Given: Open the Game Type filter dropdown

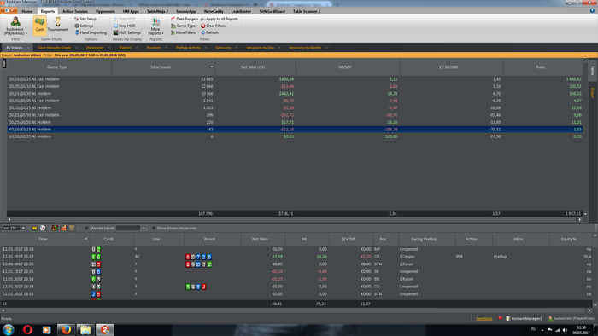Looking at the screenshot, I should tap(185, 26).
